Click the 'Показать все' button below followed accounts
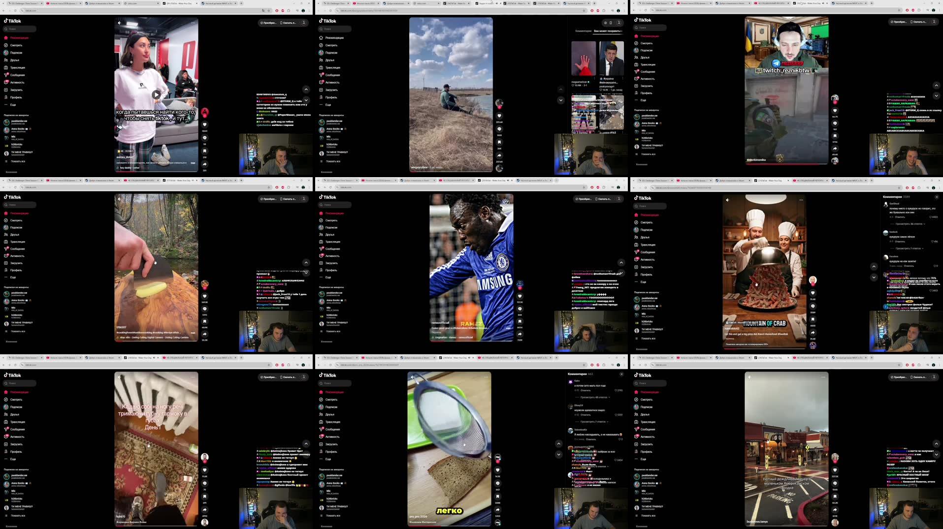Screen dimensions: 943x529 tap(649, 339)
